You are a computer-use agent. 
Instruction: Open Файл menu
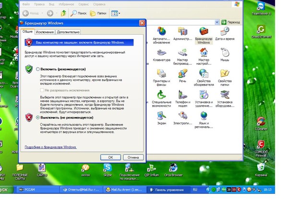(26, 4)
